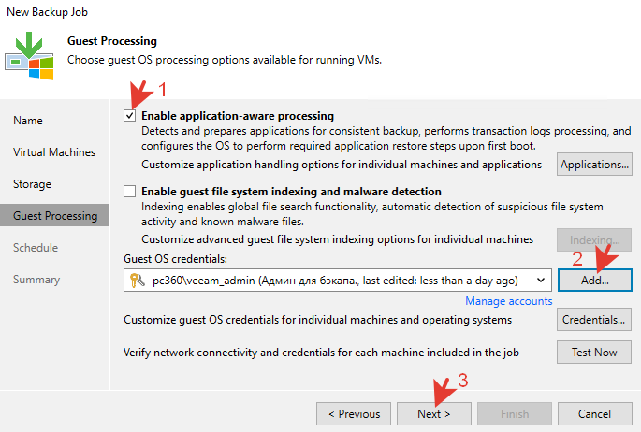
Task: Select the Guest Processing step
Action: click(x=55, y=216)
